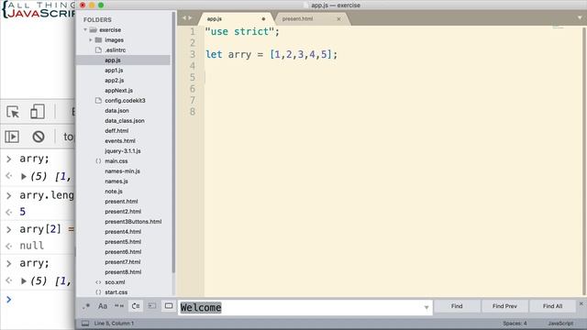Open deff.html from the sidebar
Screen dimensions: 587x330
(x=116, y=130)
